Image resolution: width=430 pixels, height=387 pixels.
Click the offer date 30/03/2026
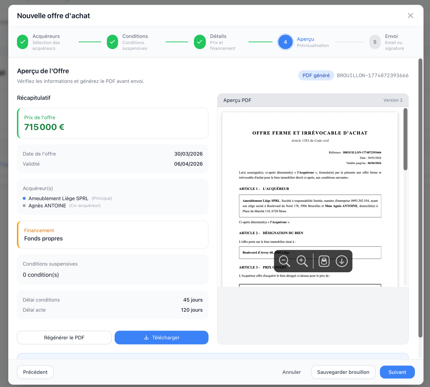pos(189,154)
